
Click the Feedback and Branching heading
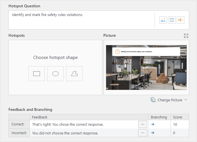(x=30, y=109)
